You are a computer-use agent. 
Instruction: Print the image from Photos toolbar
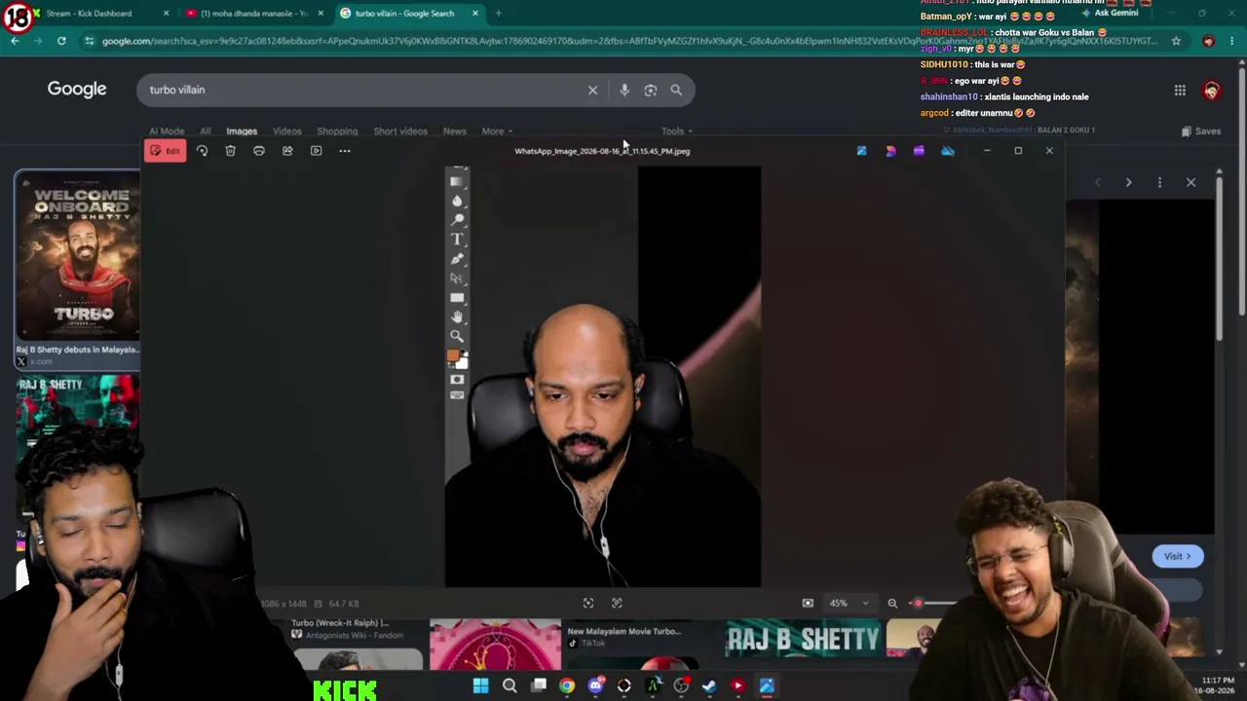[x=259, y=151]
